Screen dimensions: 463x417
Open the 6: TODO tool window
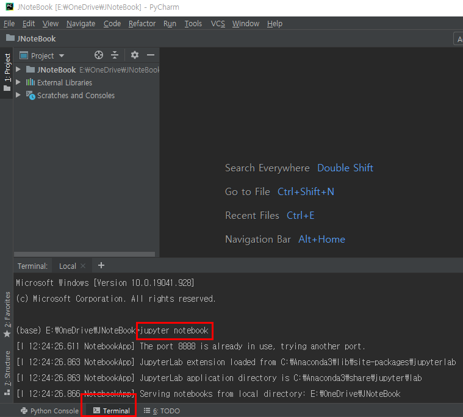point(162,411)
